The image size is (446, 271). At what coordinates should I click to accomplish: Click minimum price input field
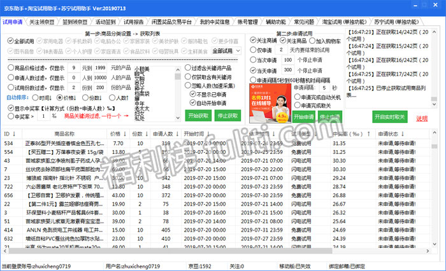[75, 67]
